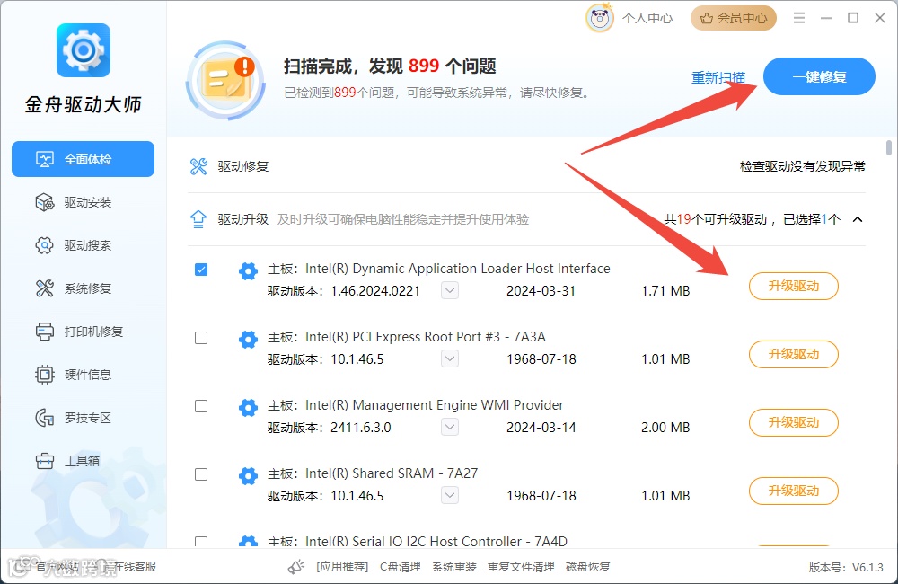Open the 工具箱 section

coord(83,460)
